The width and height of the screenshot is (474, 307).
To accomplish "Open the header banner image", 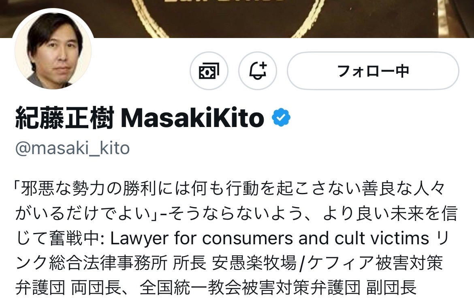I will point(237,19).
